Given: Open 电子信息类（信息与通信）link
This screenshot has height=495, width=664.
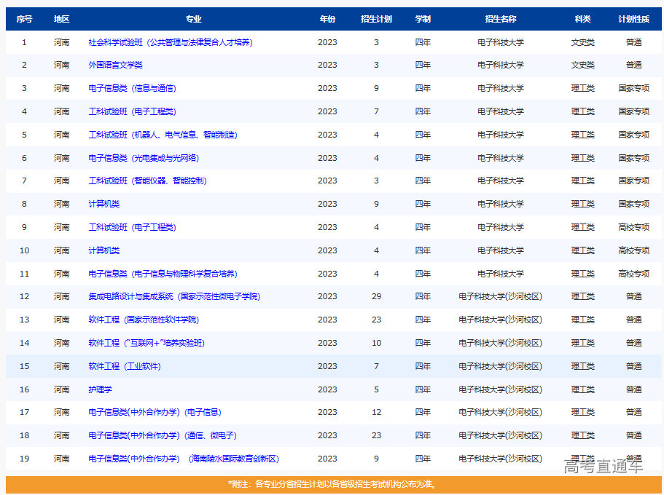Looking at the screenshot, I should (x=132, y=88).
